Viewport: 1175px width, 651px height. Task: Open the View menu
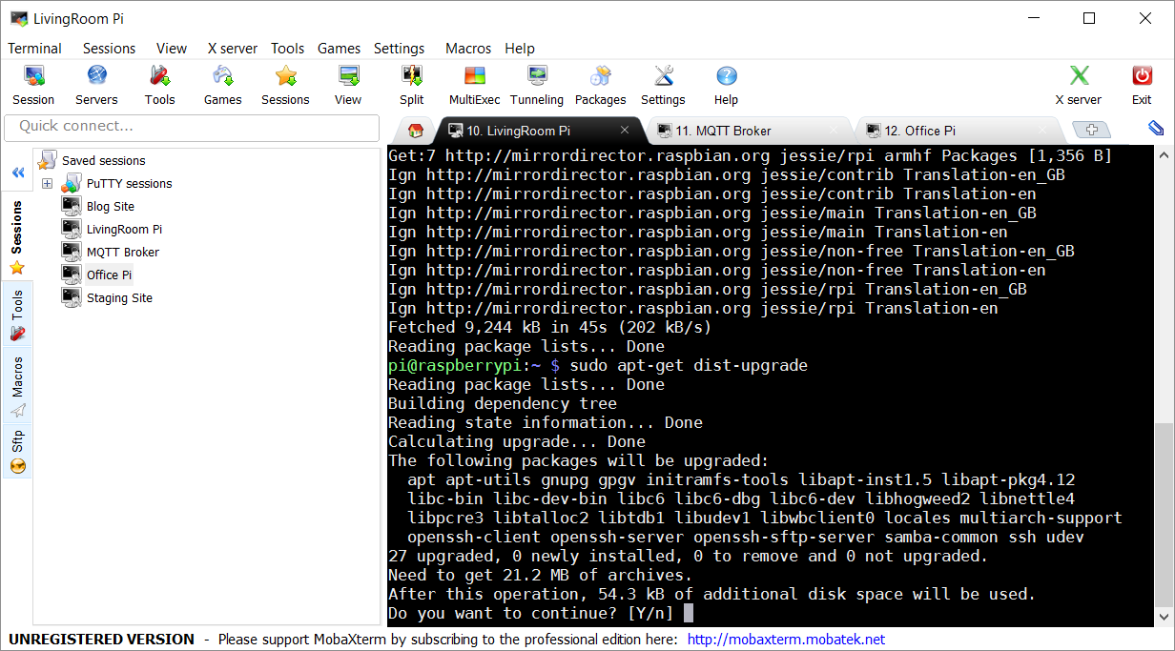click(172, 49)
